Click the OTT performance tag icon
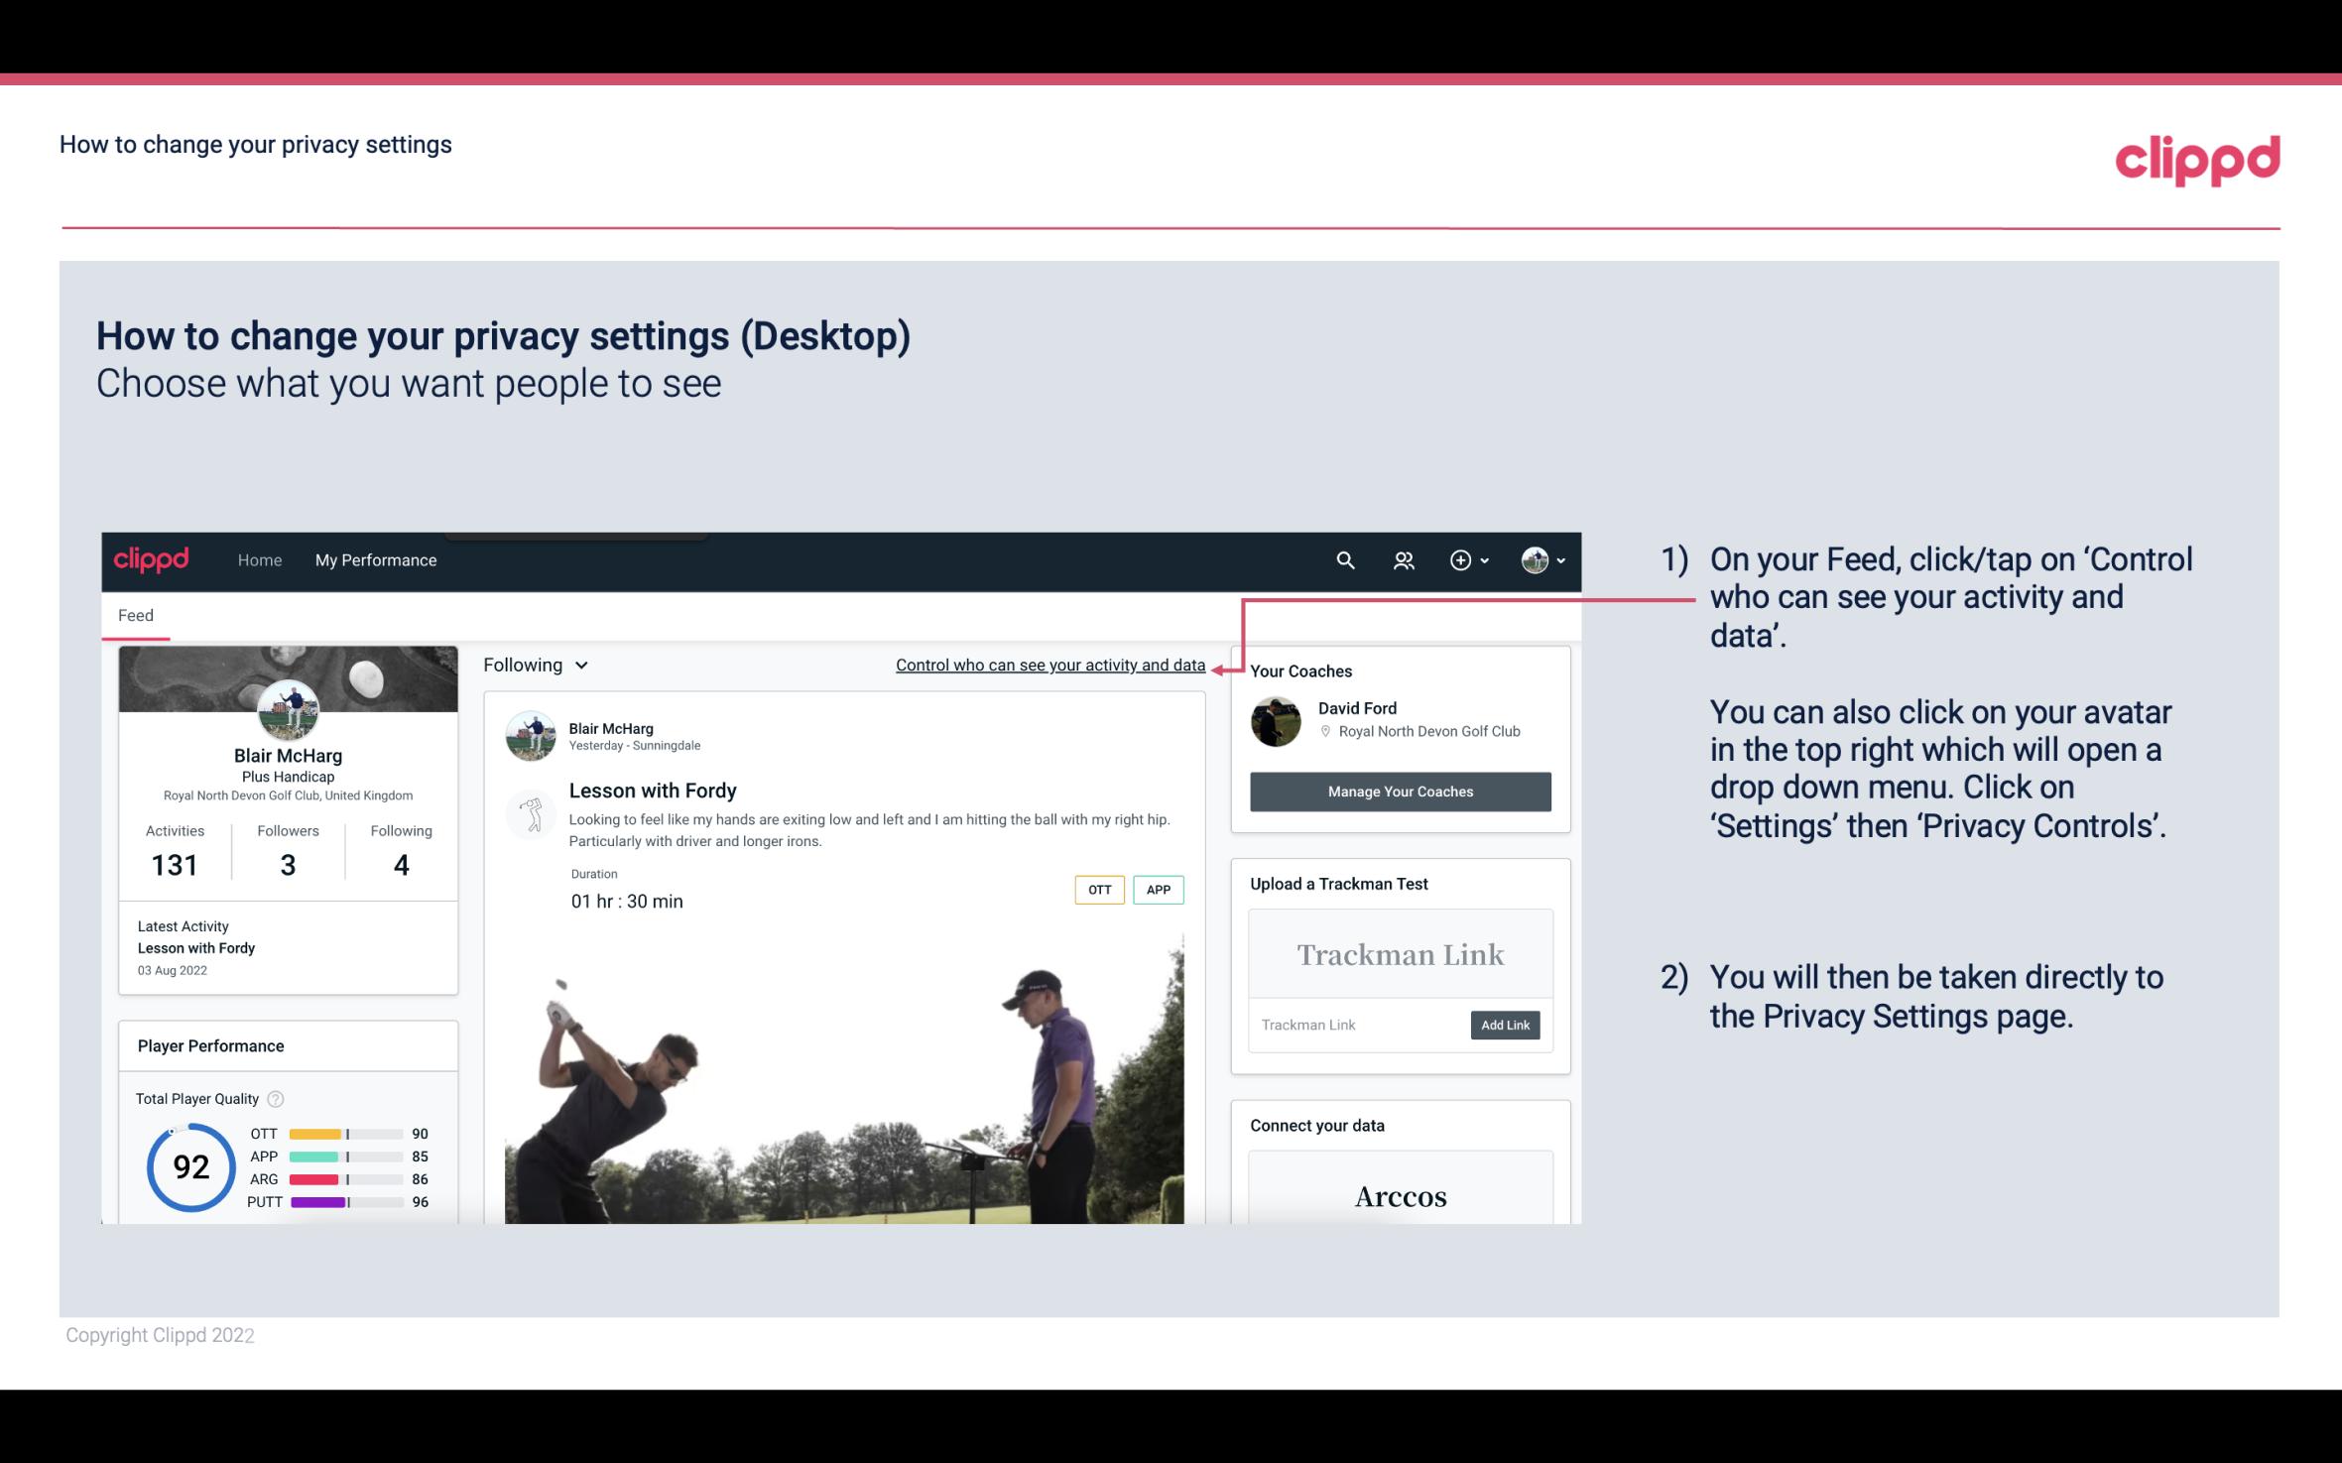Screen dimensions: 2342x1463 1097,890
